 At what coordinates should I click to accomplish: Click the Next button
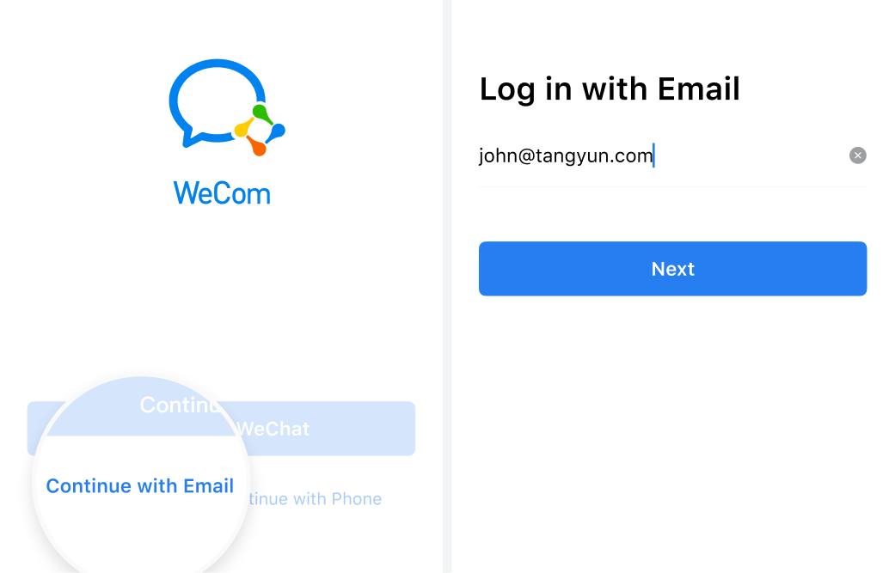672,269
